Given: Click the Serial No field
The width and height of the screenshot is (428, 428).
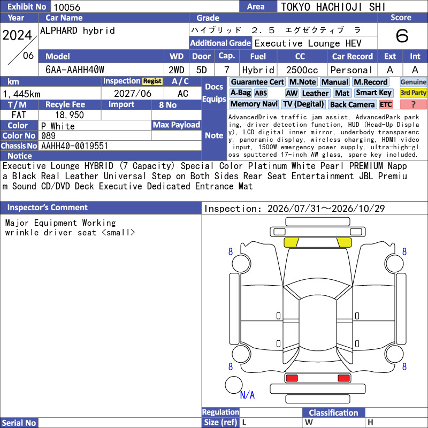Looking at the screenshot, I should pos(120,423).
